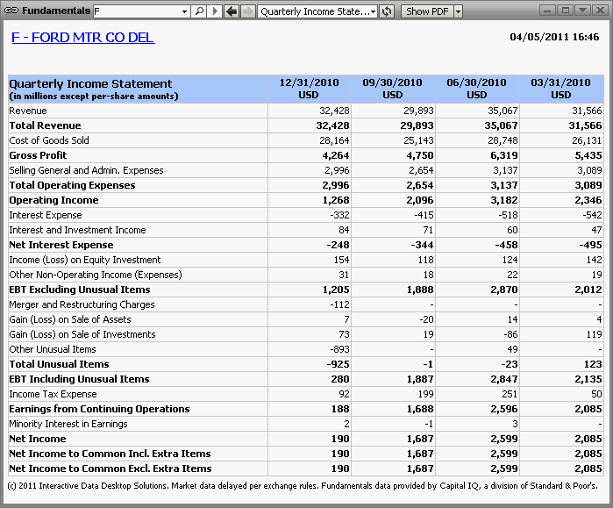The image size is (613, 508).
Task: Click the Show PDF button
Action: (427, 11)
